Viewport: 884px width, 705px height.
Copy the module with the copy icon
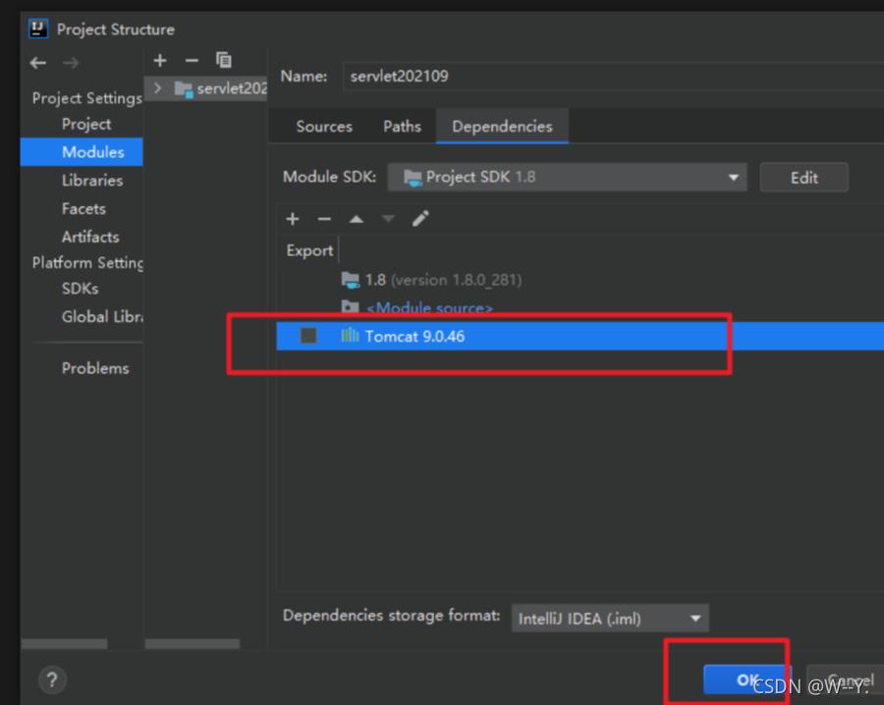click(224, 60)
